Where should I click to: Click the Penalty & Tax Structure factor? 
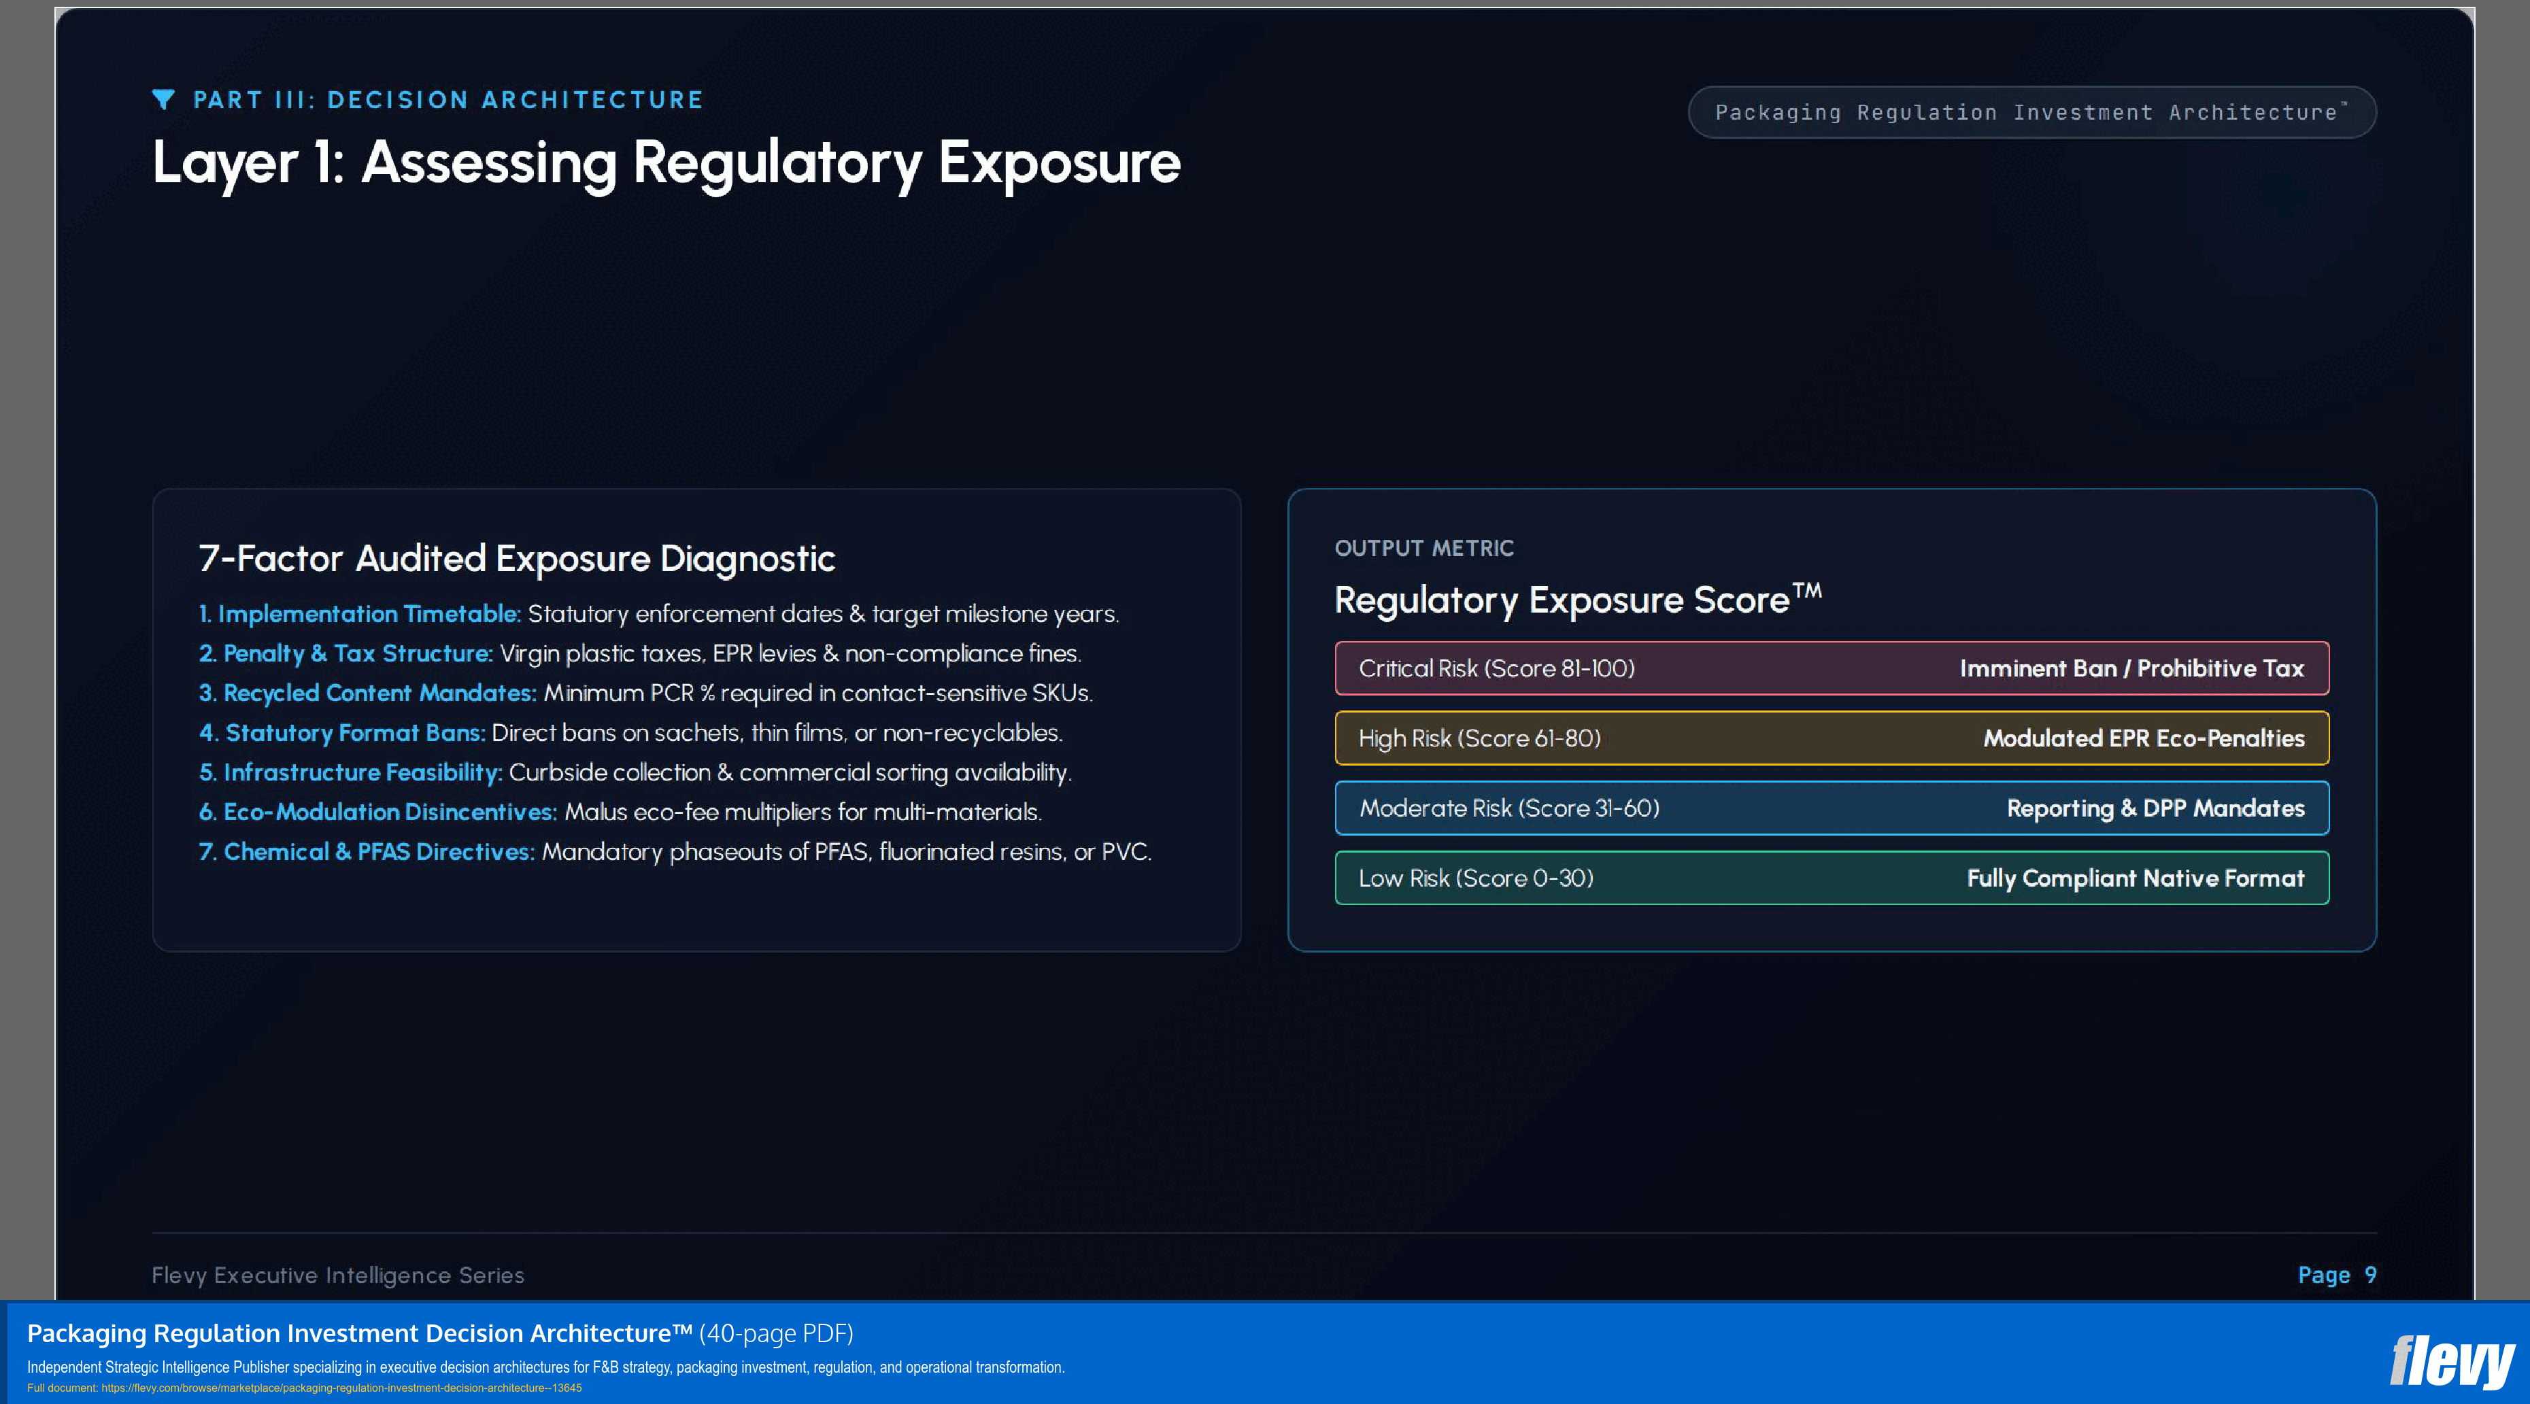[641, 653]
